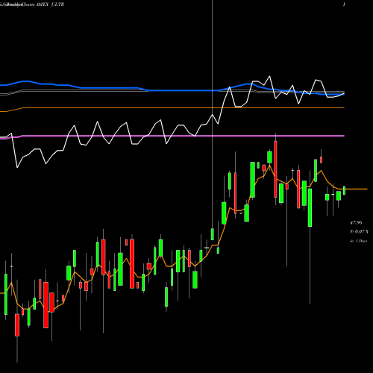Select the last green candlestick on the right

tap(345, 190)
